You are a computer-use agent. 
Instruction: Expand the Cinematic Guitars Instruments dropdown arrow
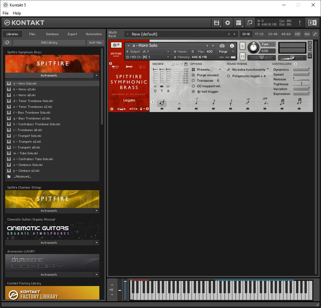coord(97,243)
